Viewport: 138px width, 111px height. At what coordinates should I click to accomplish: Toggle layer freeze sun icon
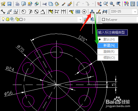pos(7,19)
